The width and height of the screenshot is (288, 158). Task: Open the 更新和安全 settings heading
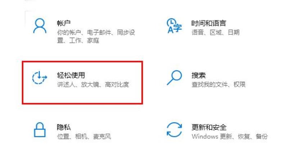[209, 127]
